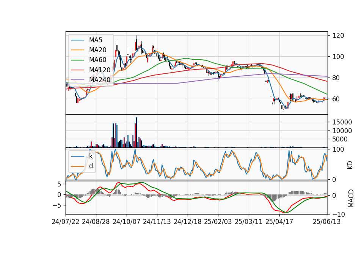Click the green MA60 legend line sample
This screenshot has width=364, height=261.
pyautogui.click(x=77, y=60)
